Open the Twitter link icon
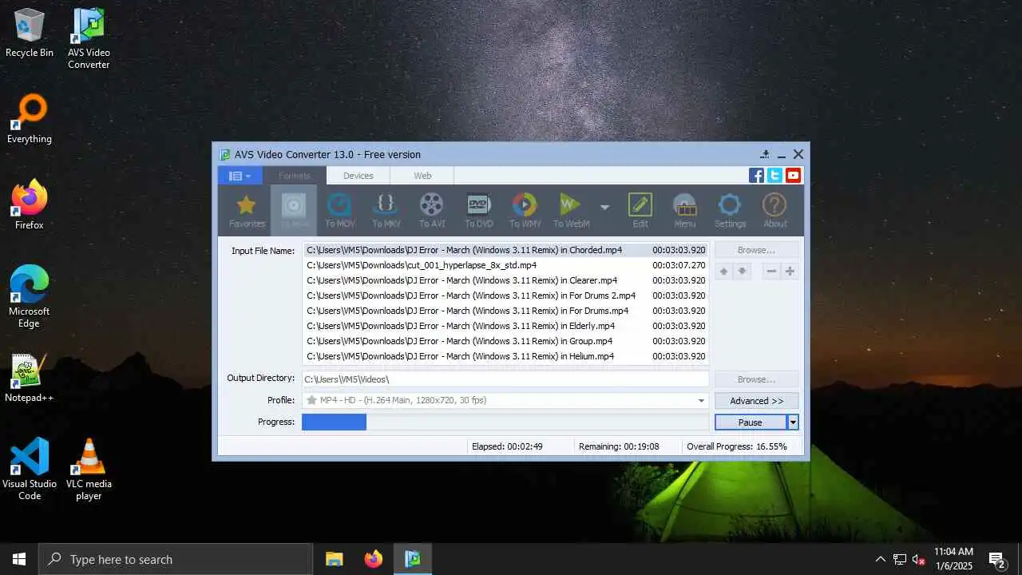This screenshot has width=1022, height=575. click(774, 176)
